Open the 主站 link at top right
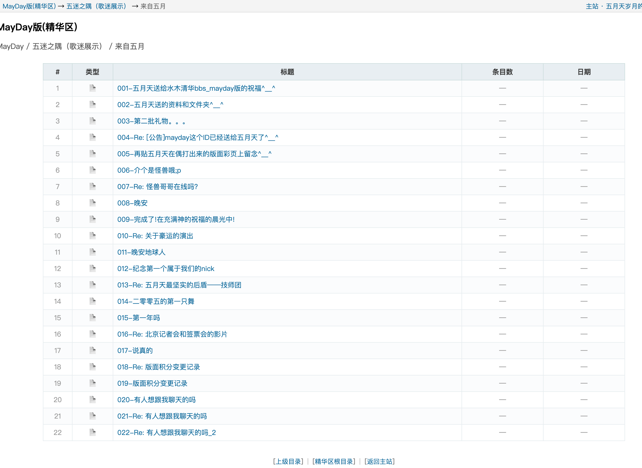 pyautogui.click(x=592, y=6)
